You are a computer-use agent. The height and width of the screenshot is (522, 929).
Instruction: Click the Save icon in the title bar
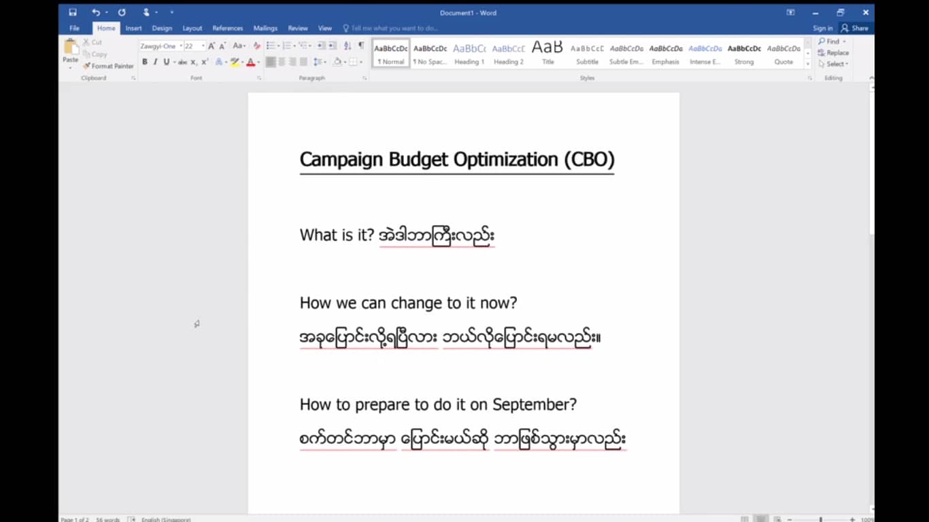coord(73,12)
